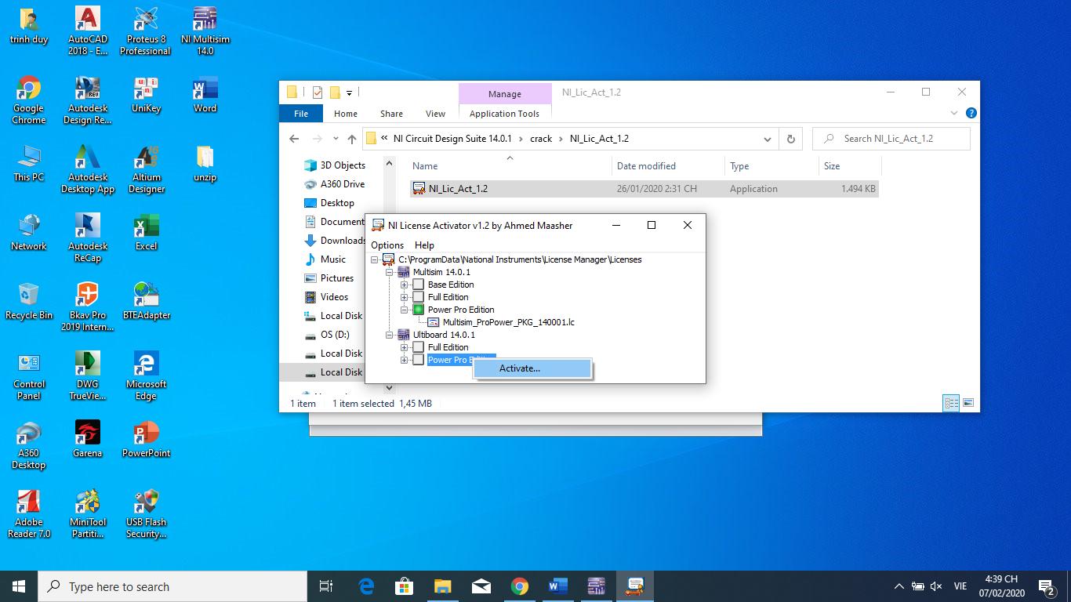Open Task View from the taskbar
The image size is (1071, 602).
point(326,586)
